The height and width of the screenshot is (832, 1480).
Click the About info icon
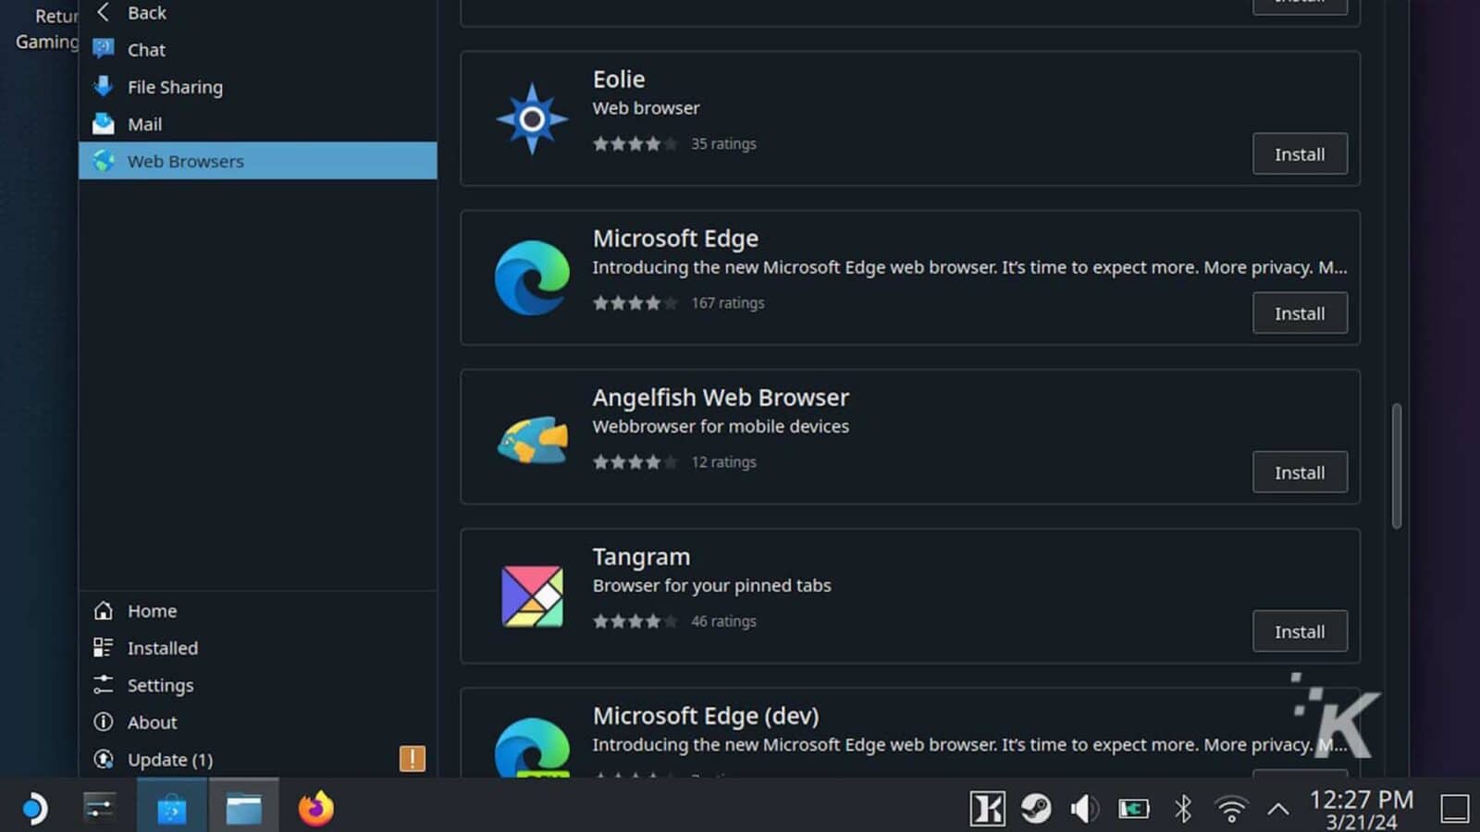tap(104, 722)
